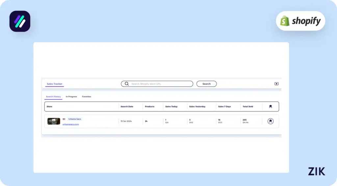Click the Search button
This screenshot has width=337, height=186.
coord(206,84)
